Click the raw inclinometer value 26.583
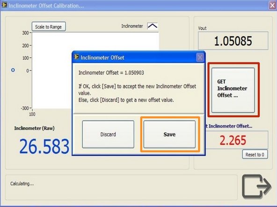Screen dimensions: 277x207 [x=44, y=146]
